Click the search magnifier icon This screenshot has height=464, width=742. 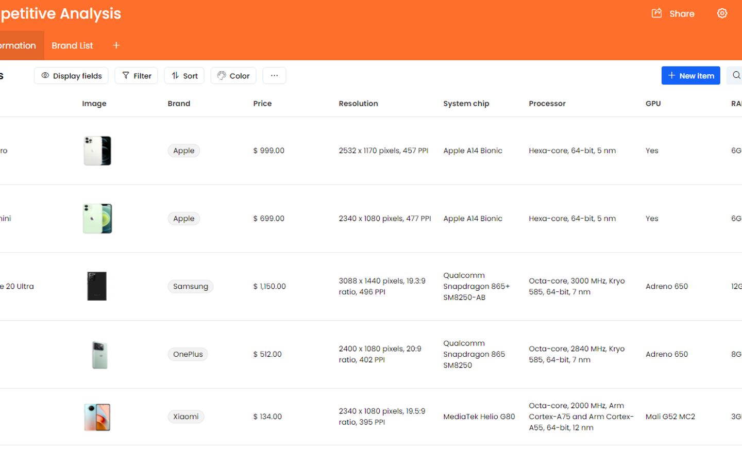point(736,76)
